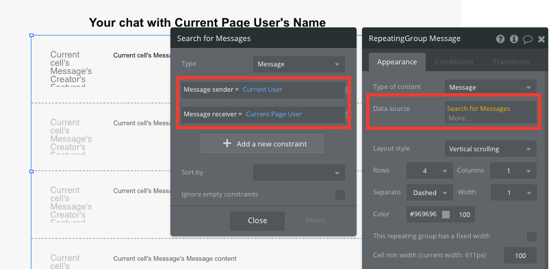This screenshot has width=553, height=269.
Task: Click the Close button in the search popup
Action: point(257,220)
